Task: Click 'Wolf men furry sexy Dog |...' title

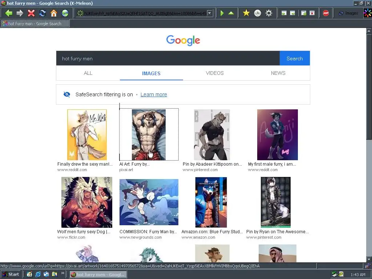Action: [84, 231]
